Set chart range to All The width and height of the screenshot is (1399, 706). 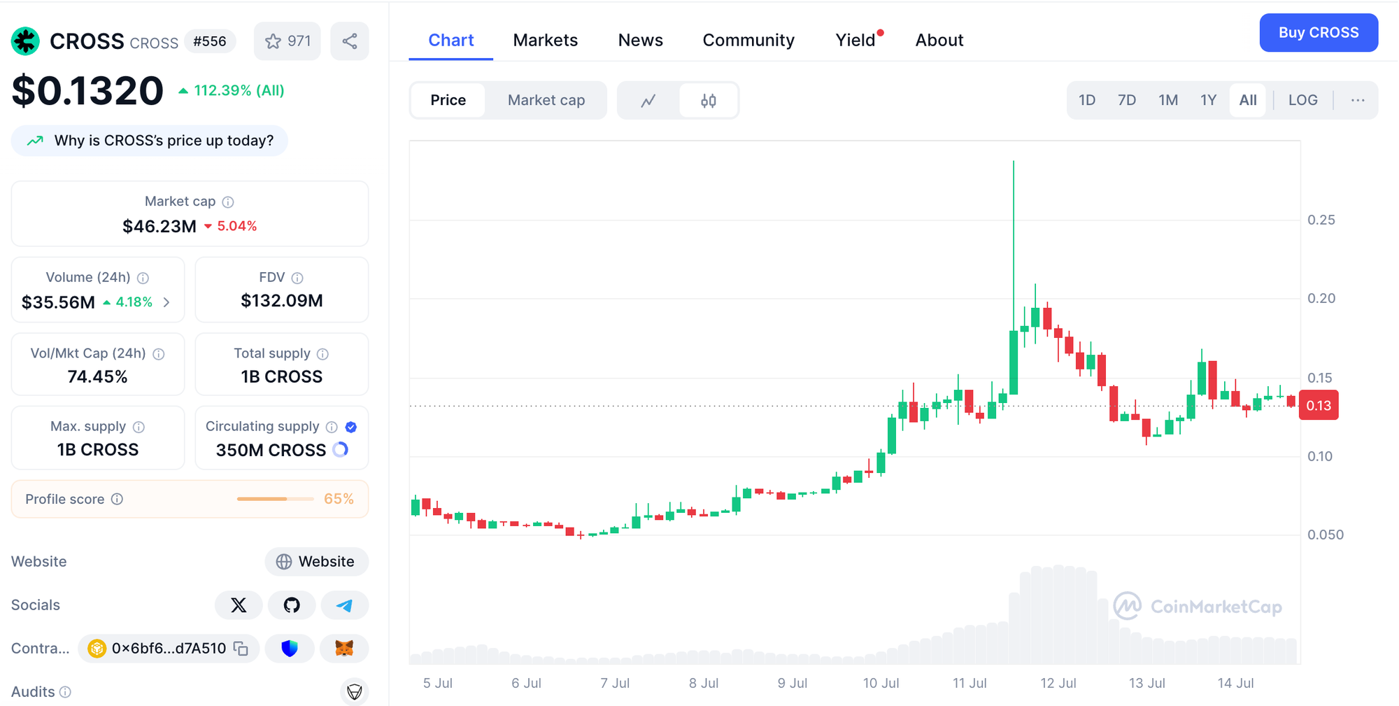click(x=1248, y=101)
